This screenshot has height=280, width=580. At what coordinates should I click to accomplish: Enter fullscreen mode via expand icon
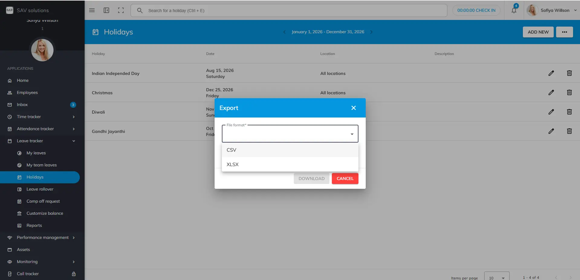[x=121, y=10]
